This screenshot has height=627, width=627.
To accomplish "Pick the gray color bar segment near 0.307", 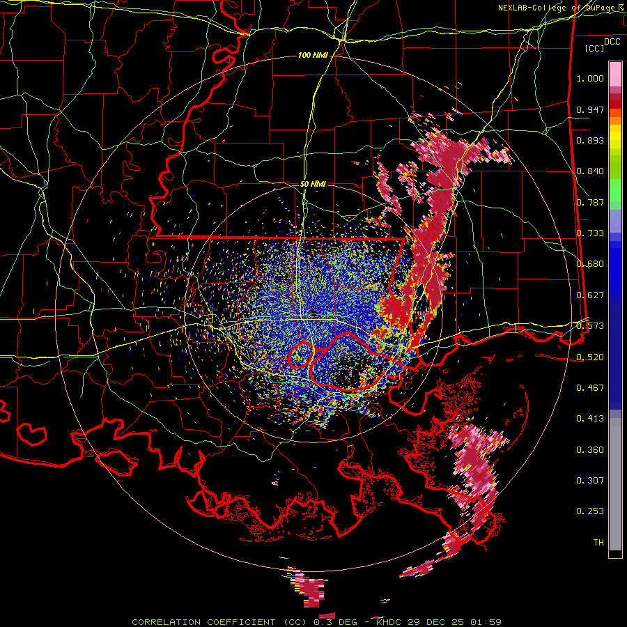I will tap(615, 484).
